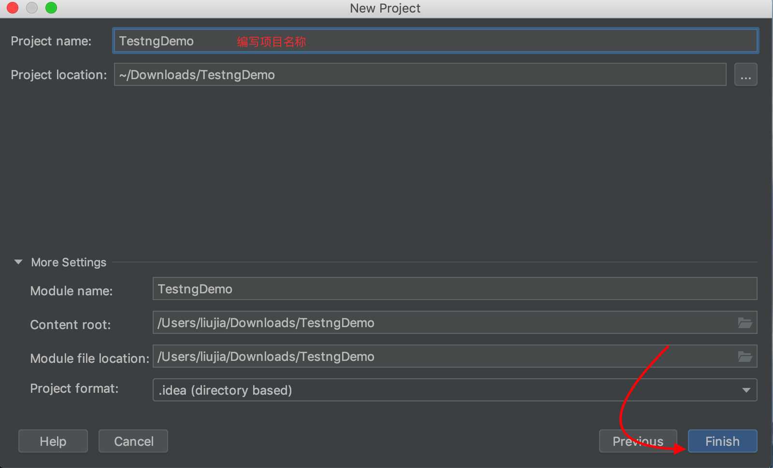773x468 pixels.
Task: Collapse the More Settings section
Action: click(x=18, y=262)
